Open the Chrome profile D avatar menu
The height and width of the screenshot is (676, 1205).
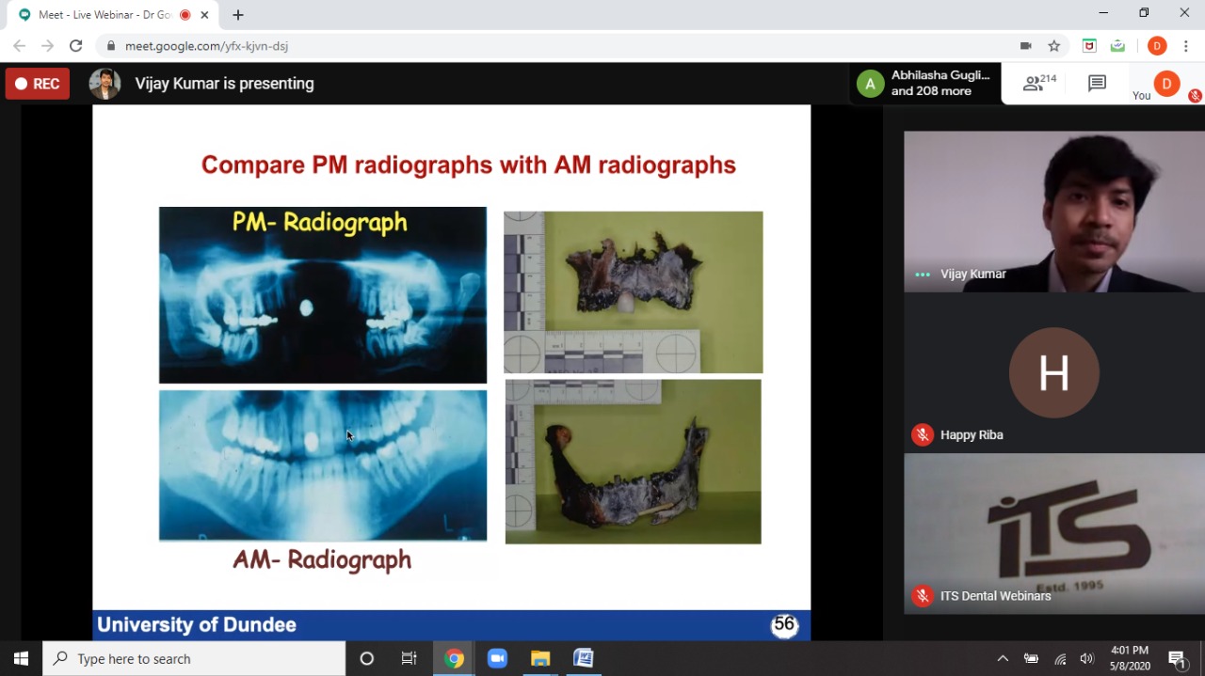[1157, 46]
